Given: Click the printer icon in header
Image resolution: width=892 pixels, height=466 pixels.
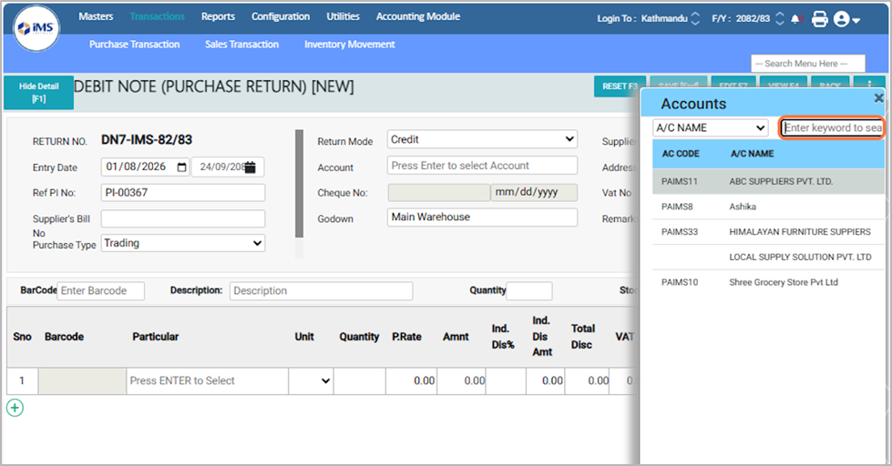Looking at the screenshot, I should [819, 18].
